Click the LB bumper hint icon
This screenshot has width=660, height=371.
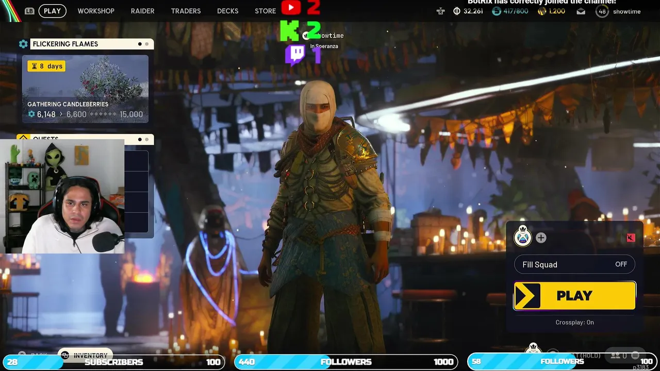(29, 11)
